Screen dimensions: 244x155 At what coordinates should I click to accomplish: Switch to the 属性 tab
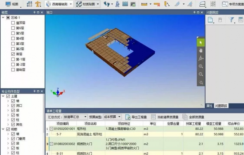[209, 106]
